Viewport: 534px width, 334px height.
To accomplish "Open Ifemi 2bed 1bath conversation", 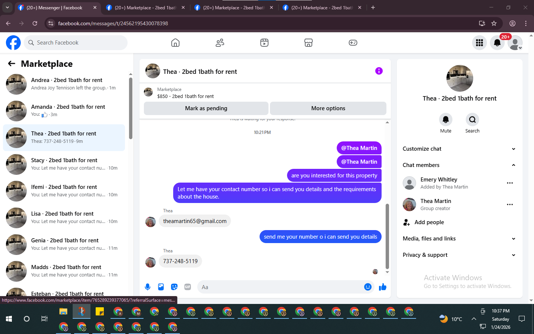I will click(x=64, y=191).
